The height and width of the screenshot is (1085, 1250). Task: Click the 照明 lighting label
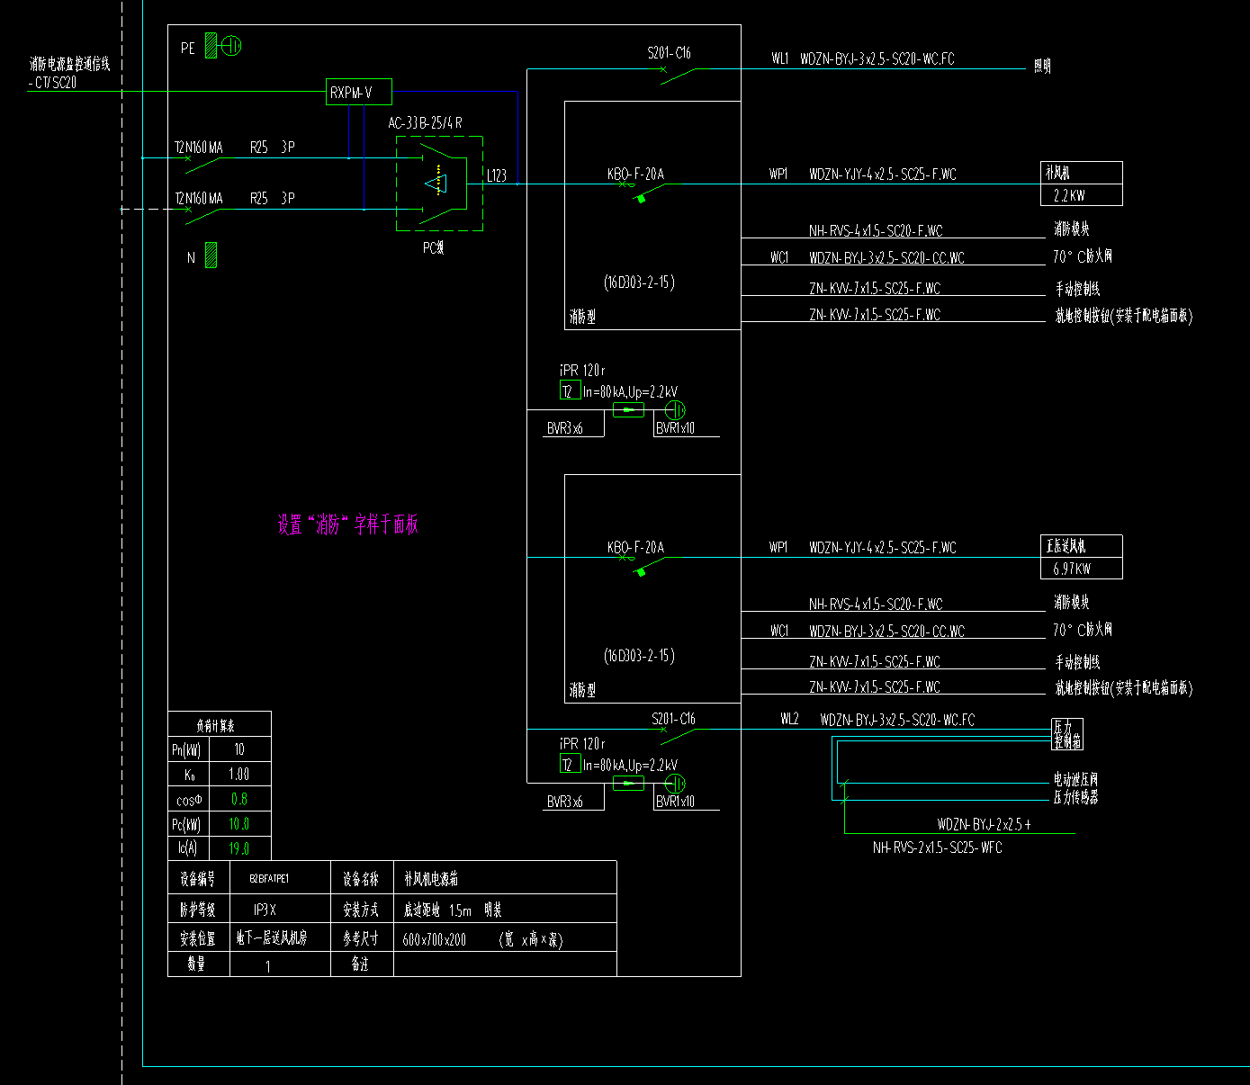click(1042, 66)
